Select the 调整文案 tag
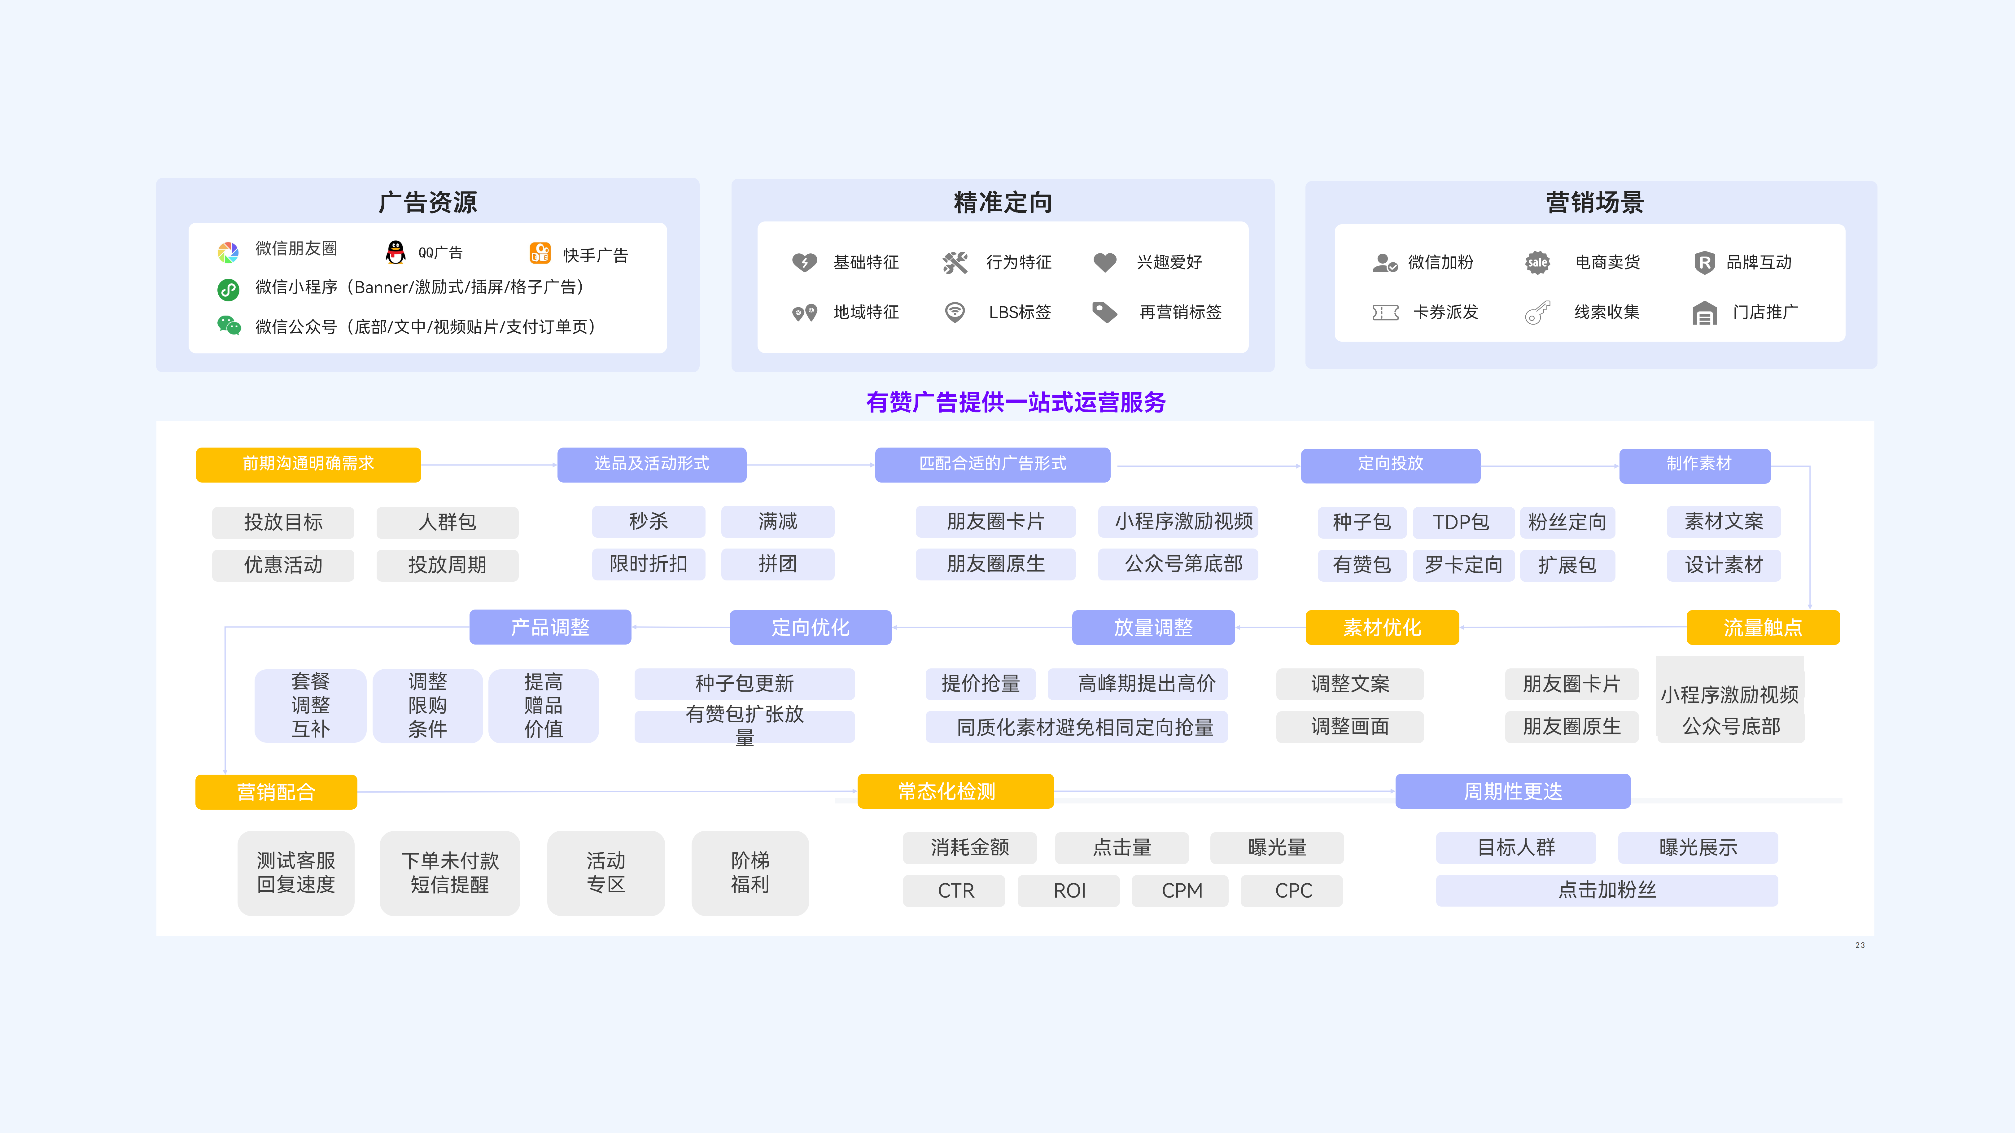Screen dimensions: 2015x1133 click(1350, 684)
